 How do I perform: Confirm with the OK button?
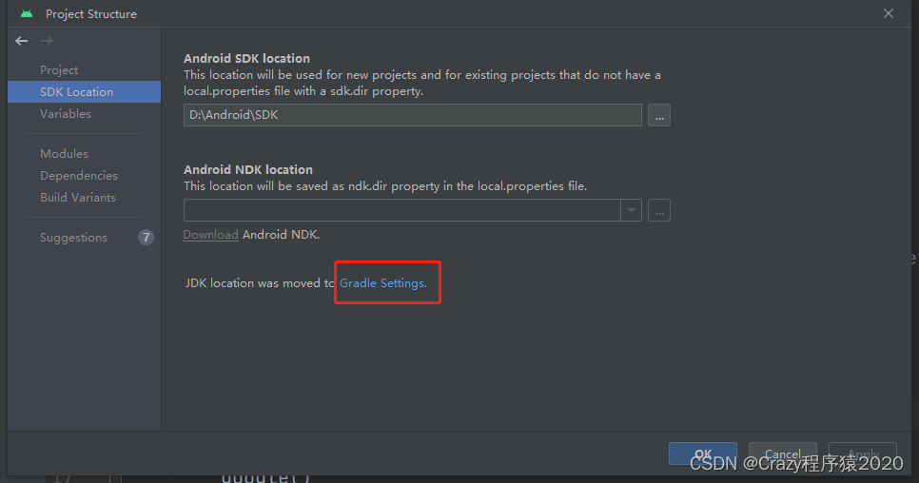pos(703,454)
